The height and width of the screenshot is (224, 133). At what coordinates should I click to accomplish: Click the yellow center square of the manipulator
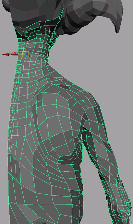[x=25, y=55]
